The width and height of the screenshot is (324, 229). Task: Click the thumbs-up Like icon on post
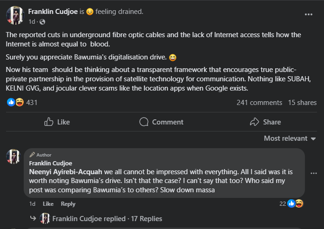tap(49, 122)
